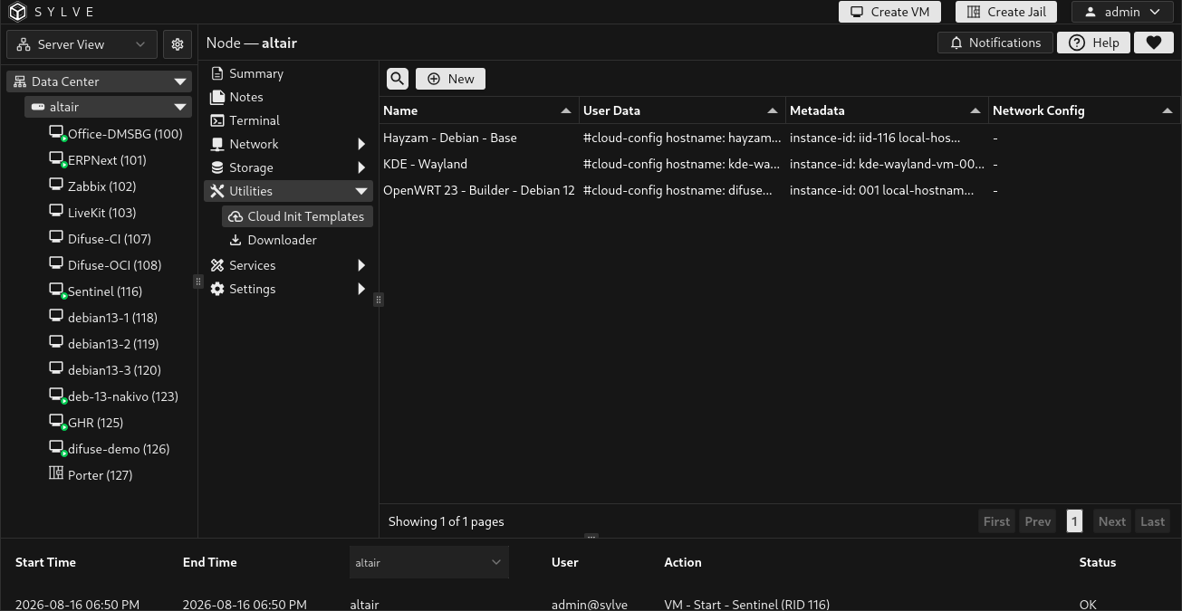This screenshot has height=611, width=1182.
Task: Click the debian13-1 (118) monitor icon
Action: coord(56,316)
